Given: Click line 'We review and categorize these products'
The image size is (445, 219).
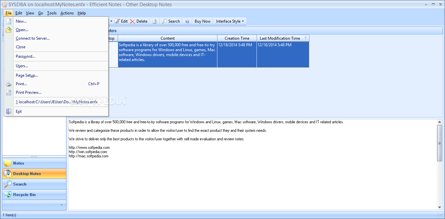Looking at the screenshot, I should [x=168, y=130].
